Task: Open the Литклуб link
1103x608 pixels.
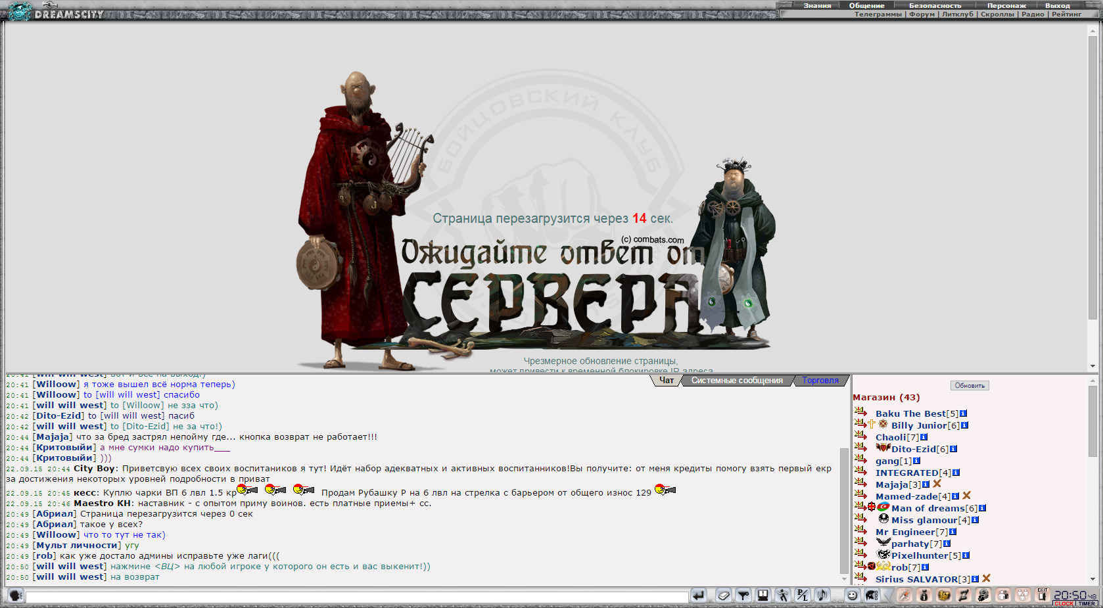Action: 957,14
